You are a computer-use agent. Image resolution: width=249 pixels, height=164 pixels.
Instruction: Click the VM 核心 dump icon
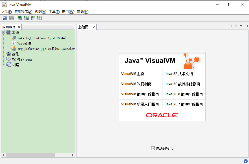click(x=9, y=59)
